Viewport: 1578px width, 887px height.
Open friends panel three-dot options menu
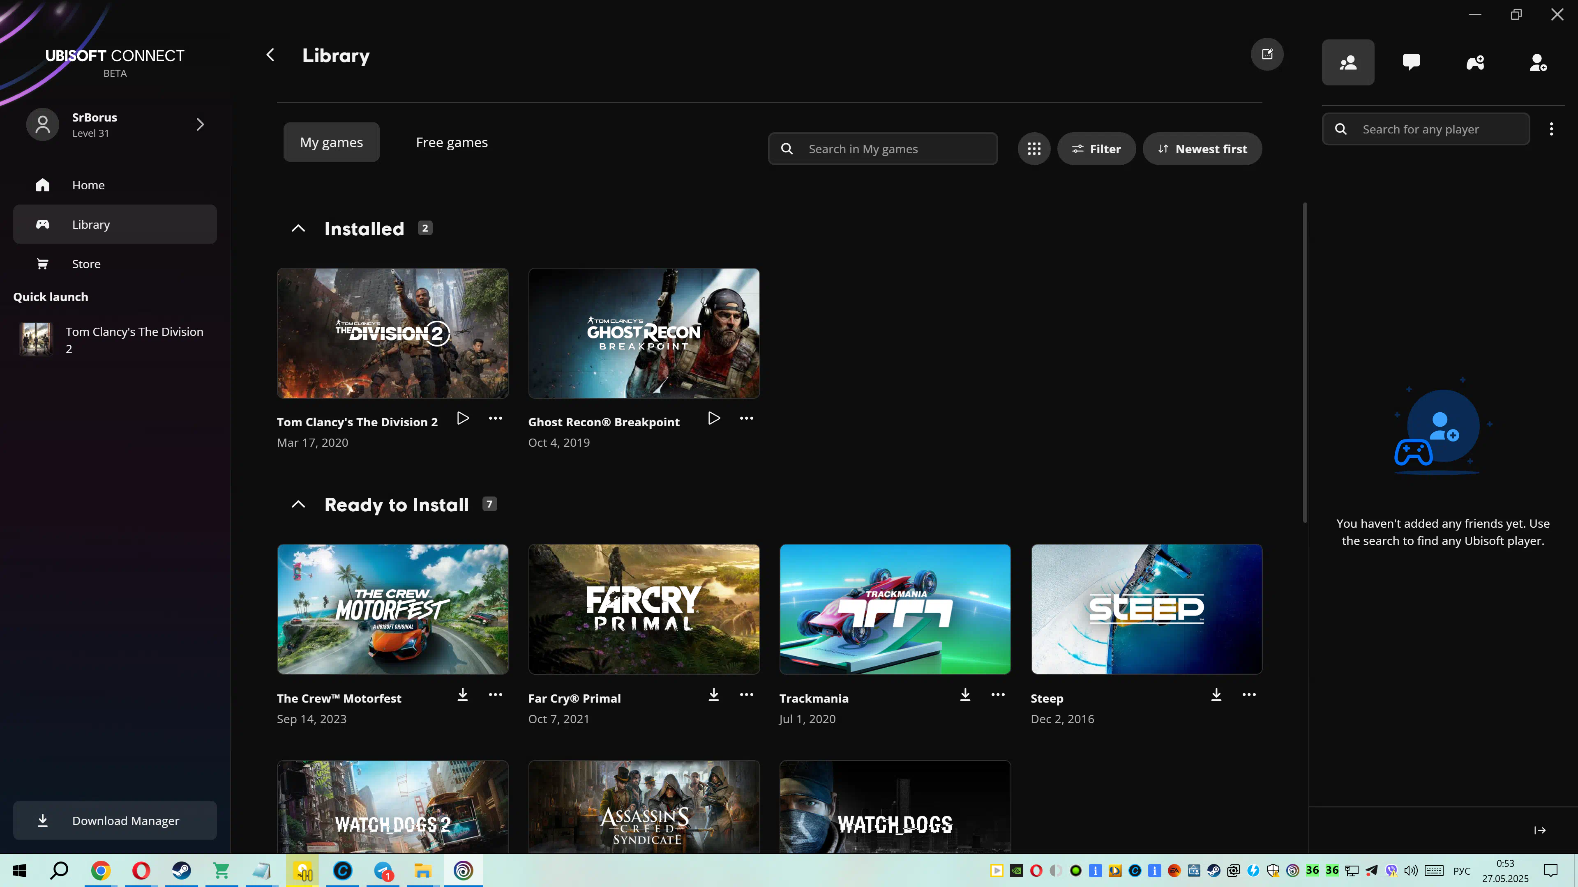pyautogui.click(x=1551, y=129)
